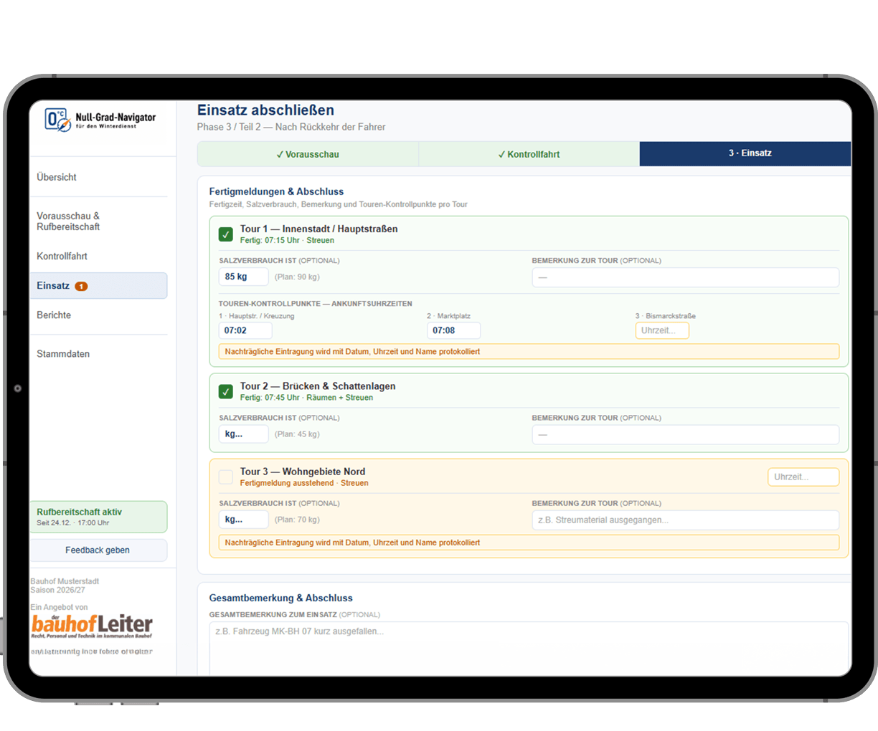Screen dimensions: 878x731
Task: Click Tour 3 Bemerkung field Streumaterial placeholder
Action: 685,520
